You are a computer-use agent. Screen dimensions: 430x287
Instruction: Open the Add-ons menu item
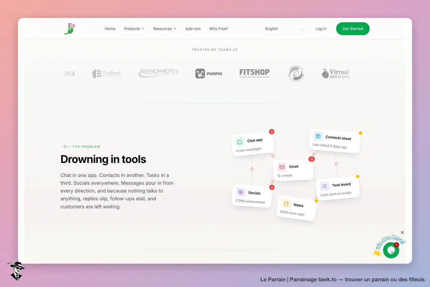[193, 29]
